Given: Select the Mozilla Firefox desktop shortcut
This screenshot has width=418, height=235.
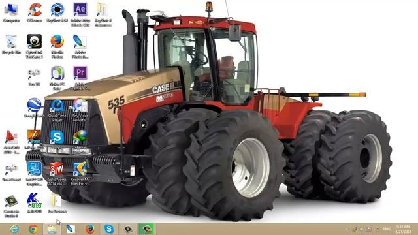Looking at the screenshot, I should [x=57, y=46].
